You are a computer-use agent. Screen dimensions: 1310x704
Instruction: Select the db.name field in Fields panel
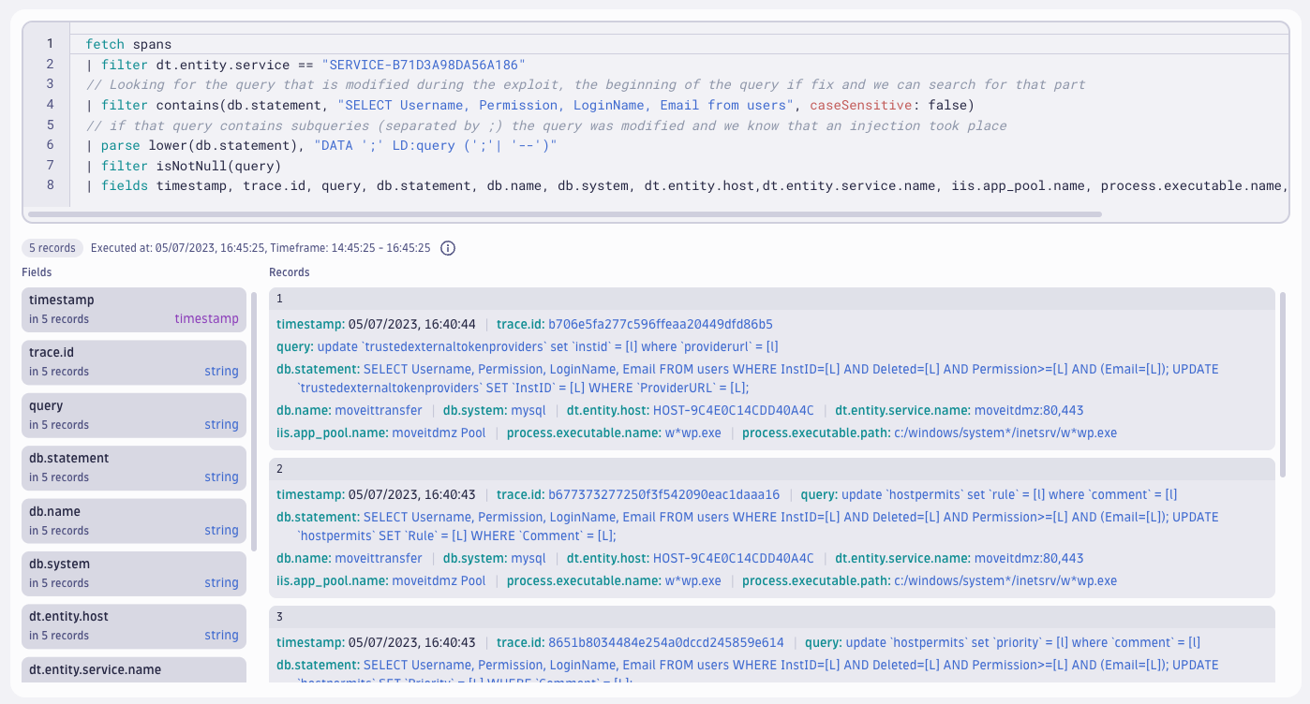pyautogui.click(x=133, y=521)
